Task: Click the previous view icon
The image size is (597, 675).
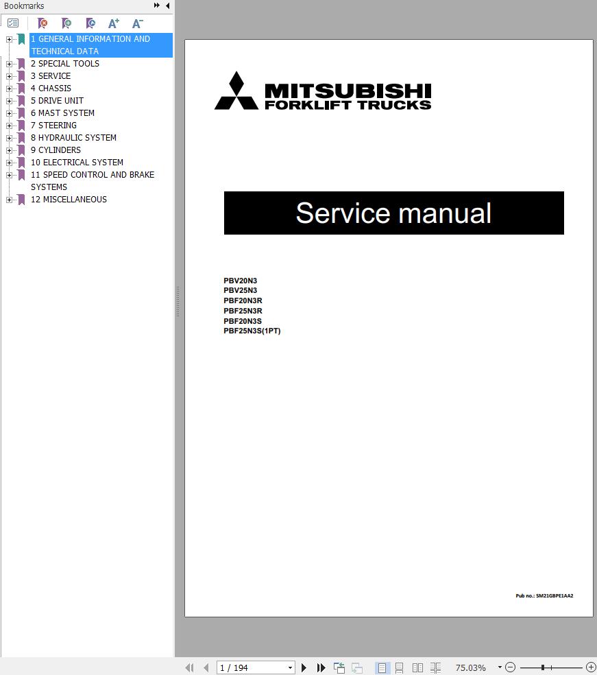Action: click(x=339, y=667)
